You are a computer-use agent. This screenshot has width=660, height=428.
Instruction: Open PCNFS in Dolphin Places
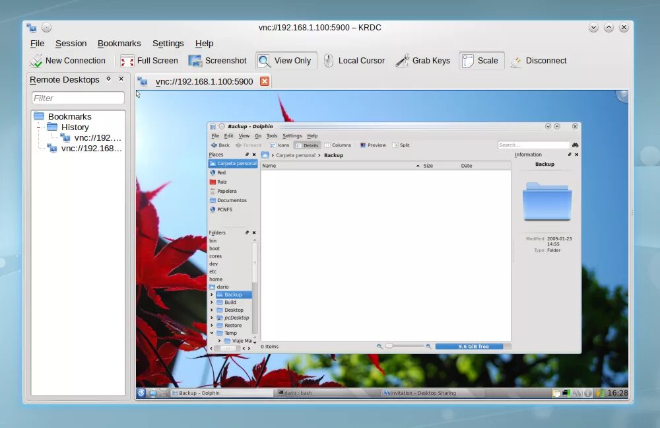coord(224,209)
